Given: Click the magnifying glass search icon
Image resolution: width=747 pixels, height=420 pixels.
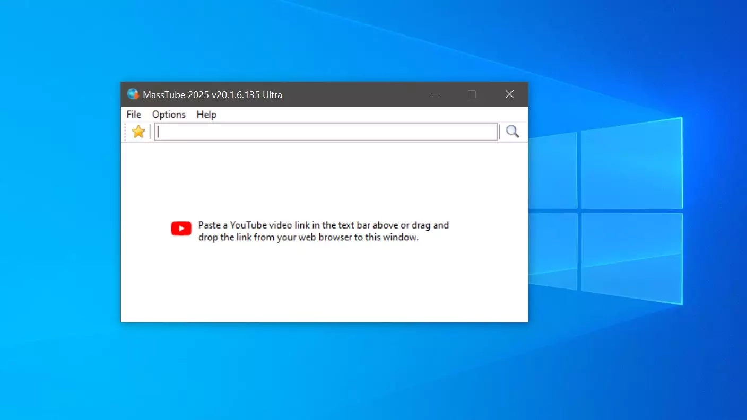Looking at the screenshot, I should (x=513, y=132).
